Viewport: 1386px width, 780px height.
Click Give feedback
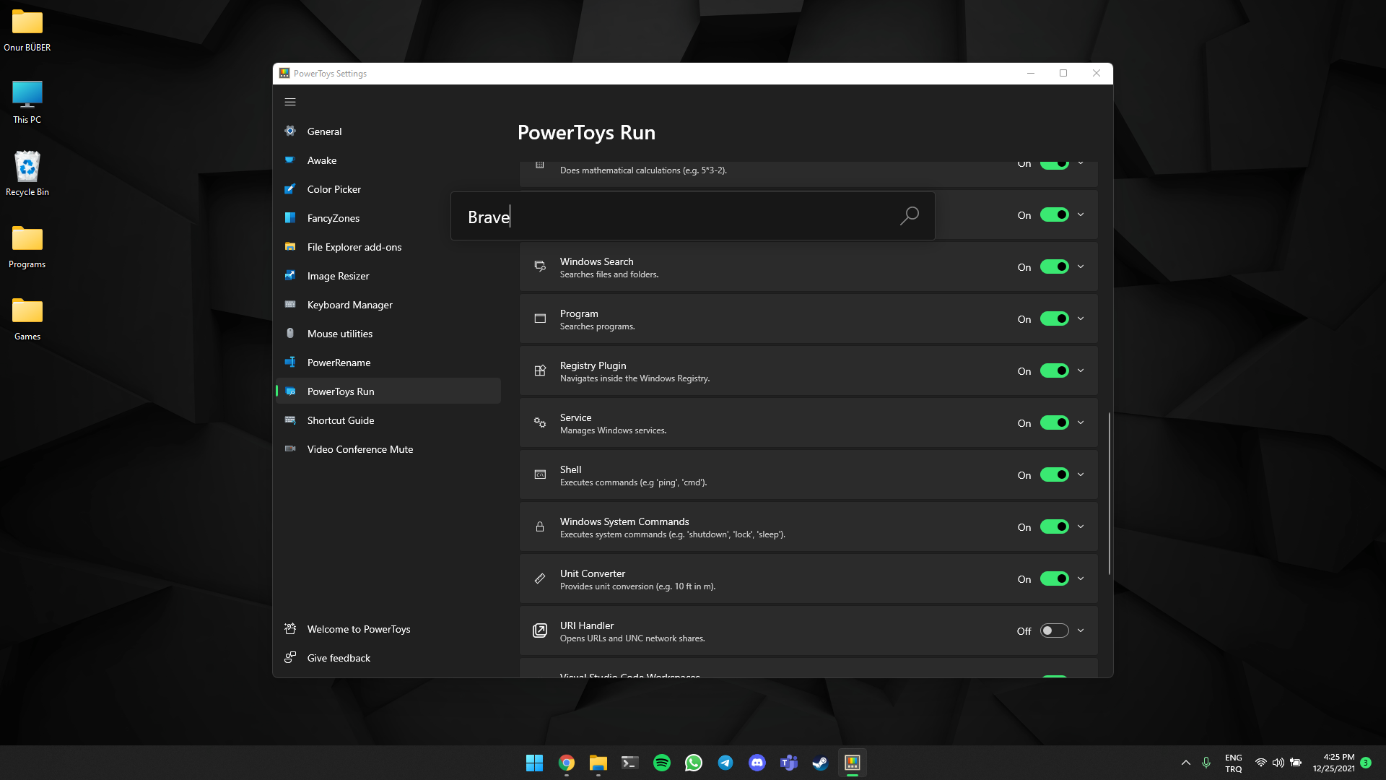coord(339,657)
